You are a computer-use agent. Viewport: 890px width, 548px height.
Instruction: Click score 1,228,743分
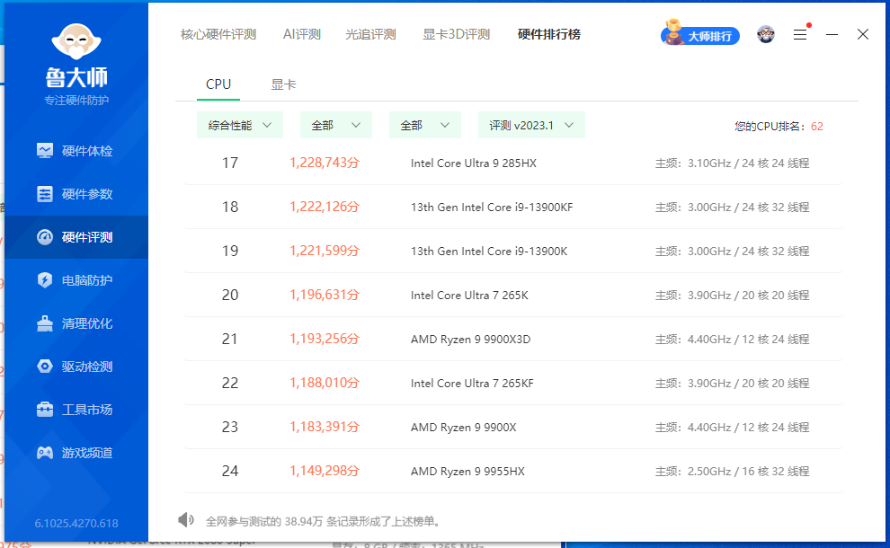(x=325, y=163)
